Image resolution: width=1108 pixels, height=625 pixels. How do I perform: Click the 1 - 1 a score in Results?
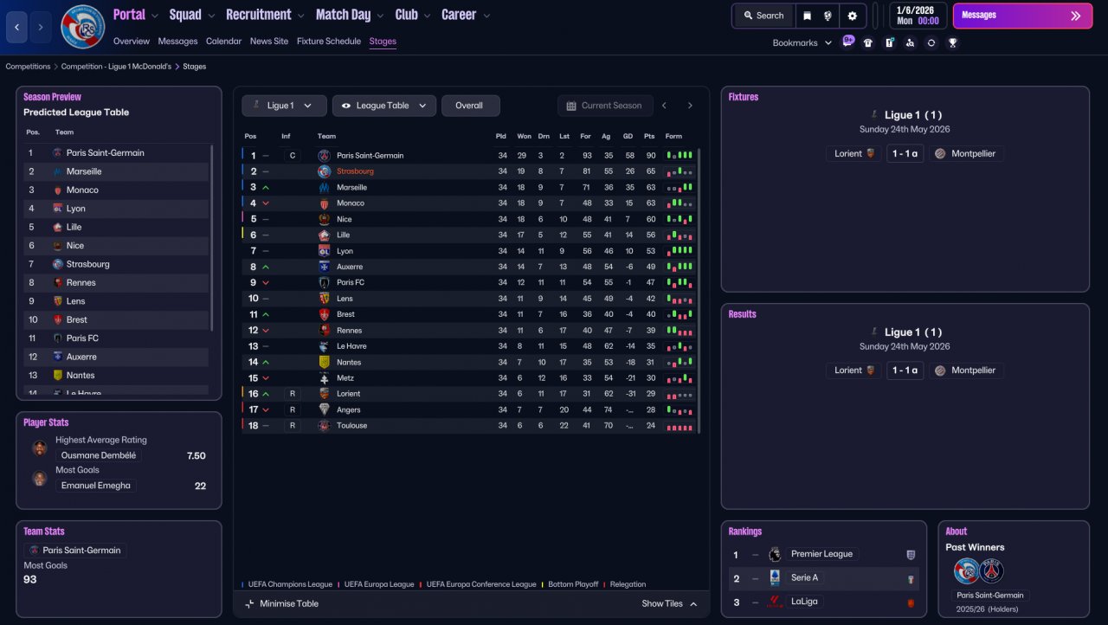905,370
